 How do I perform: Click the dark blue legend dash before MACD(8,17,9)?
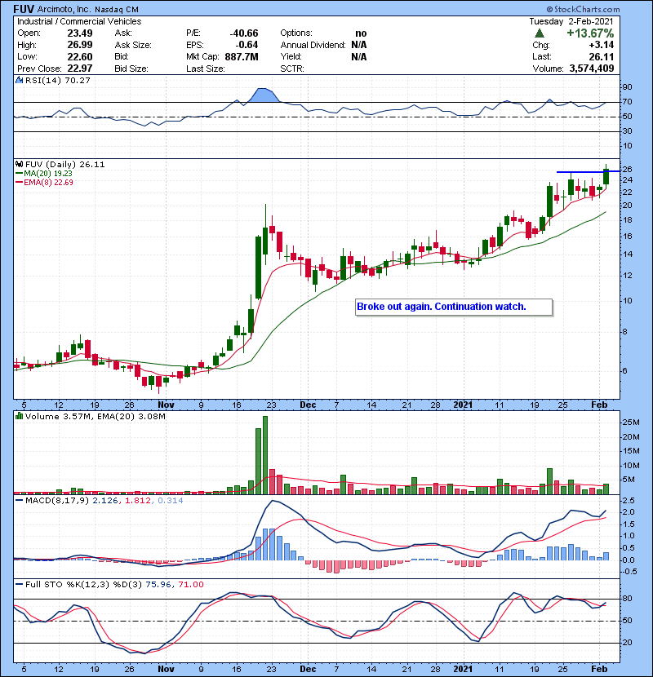tap(20, 501)
